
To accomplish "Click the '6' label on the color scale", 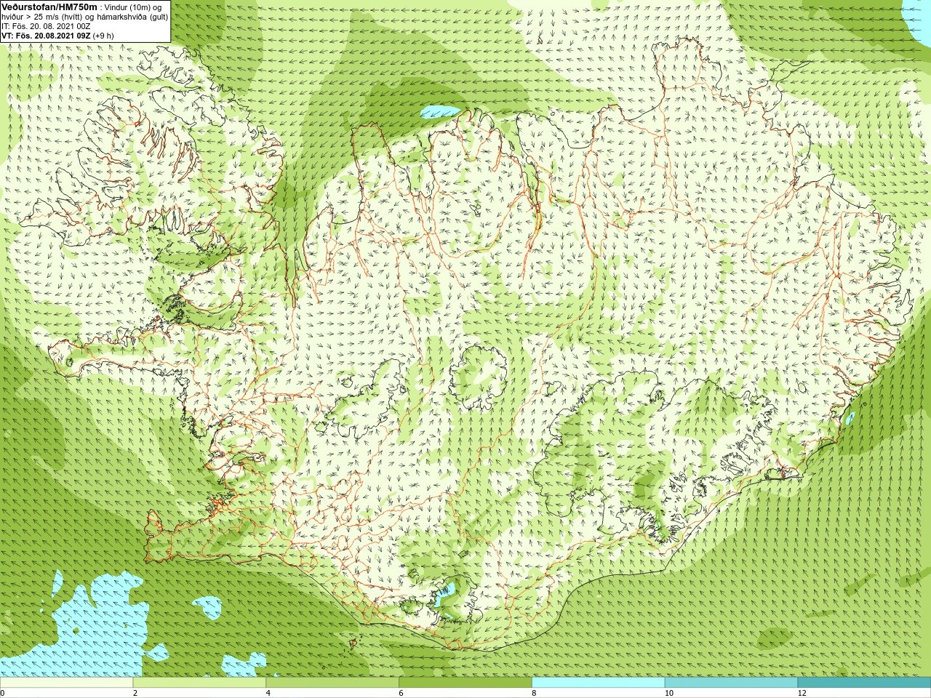I will point(401,693).
